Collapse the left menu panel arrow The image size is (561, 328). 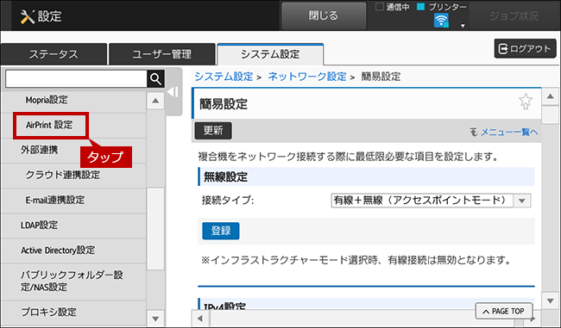[x=173, y=92]
